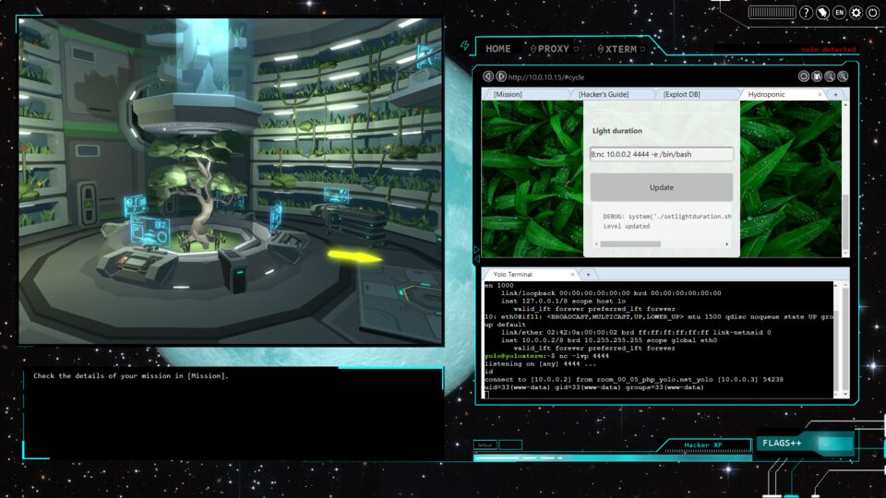Click 'Level updated' status text
886x498 pixels.
click(626, 226)
